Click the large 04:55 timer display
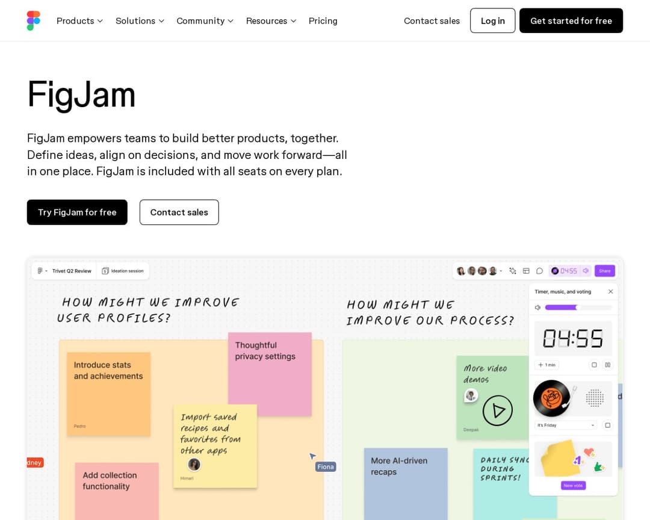650x520 pixels. 573,338
